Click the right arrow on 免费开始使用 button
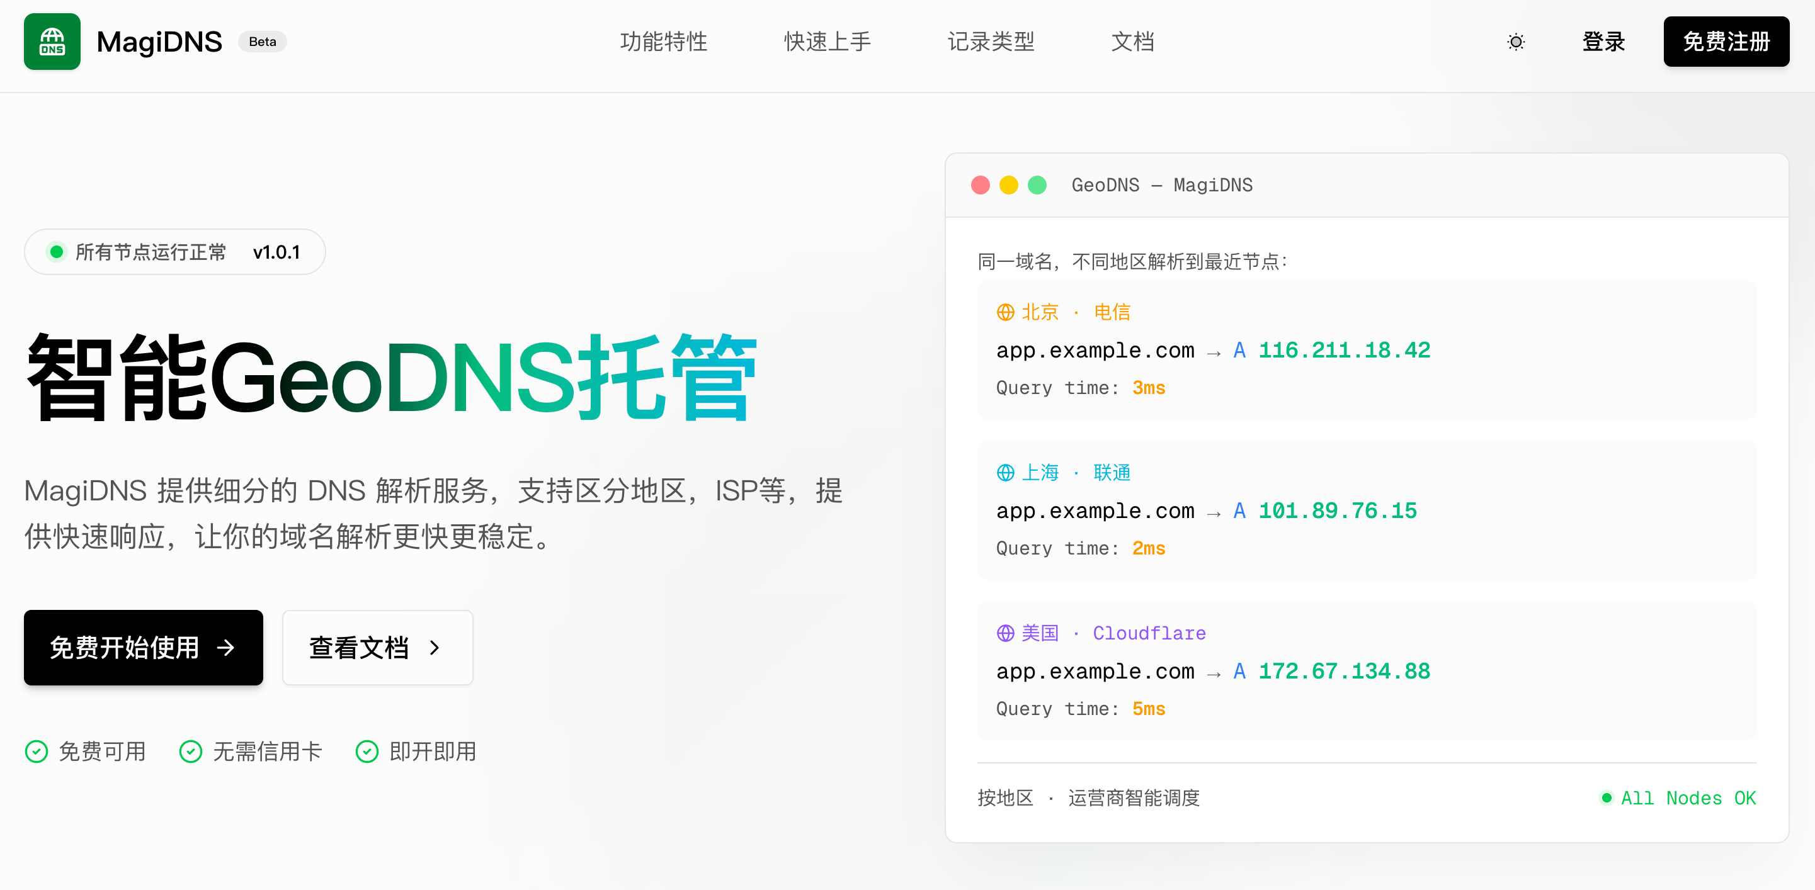The width and height of the screenshot is (1815, 890). tap(225, 647)
